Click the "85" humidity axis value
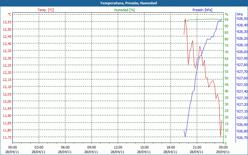Viewport: 248px width, 155px height. click(x=227, y=33)
